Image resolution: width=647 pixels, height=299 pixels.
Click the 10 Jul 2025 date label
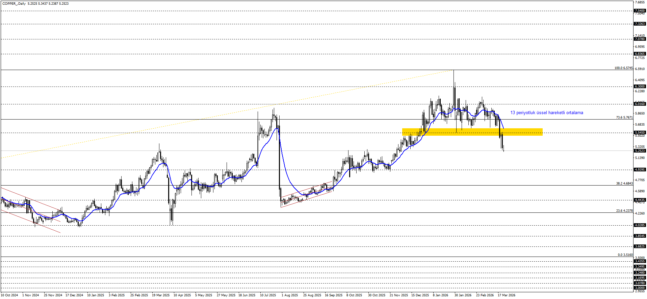[268, 295]
